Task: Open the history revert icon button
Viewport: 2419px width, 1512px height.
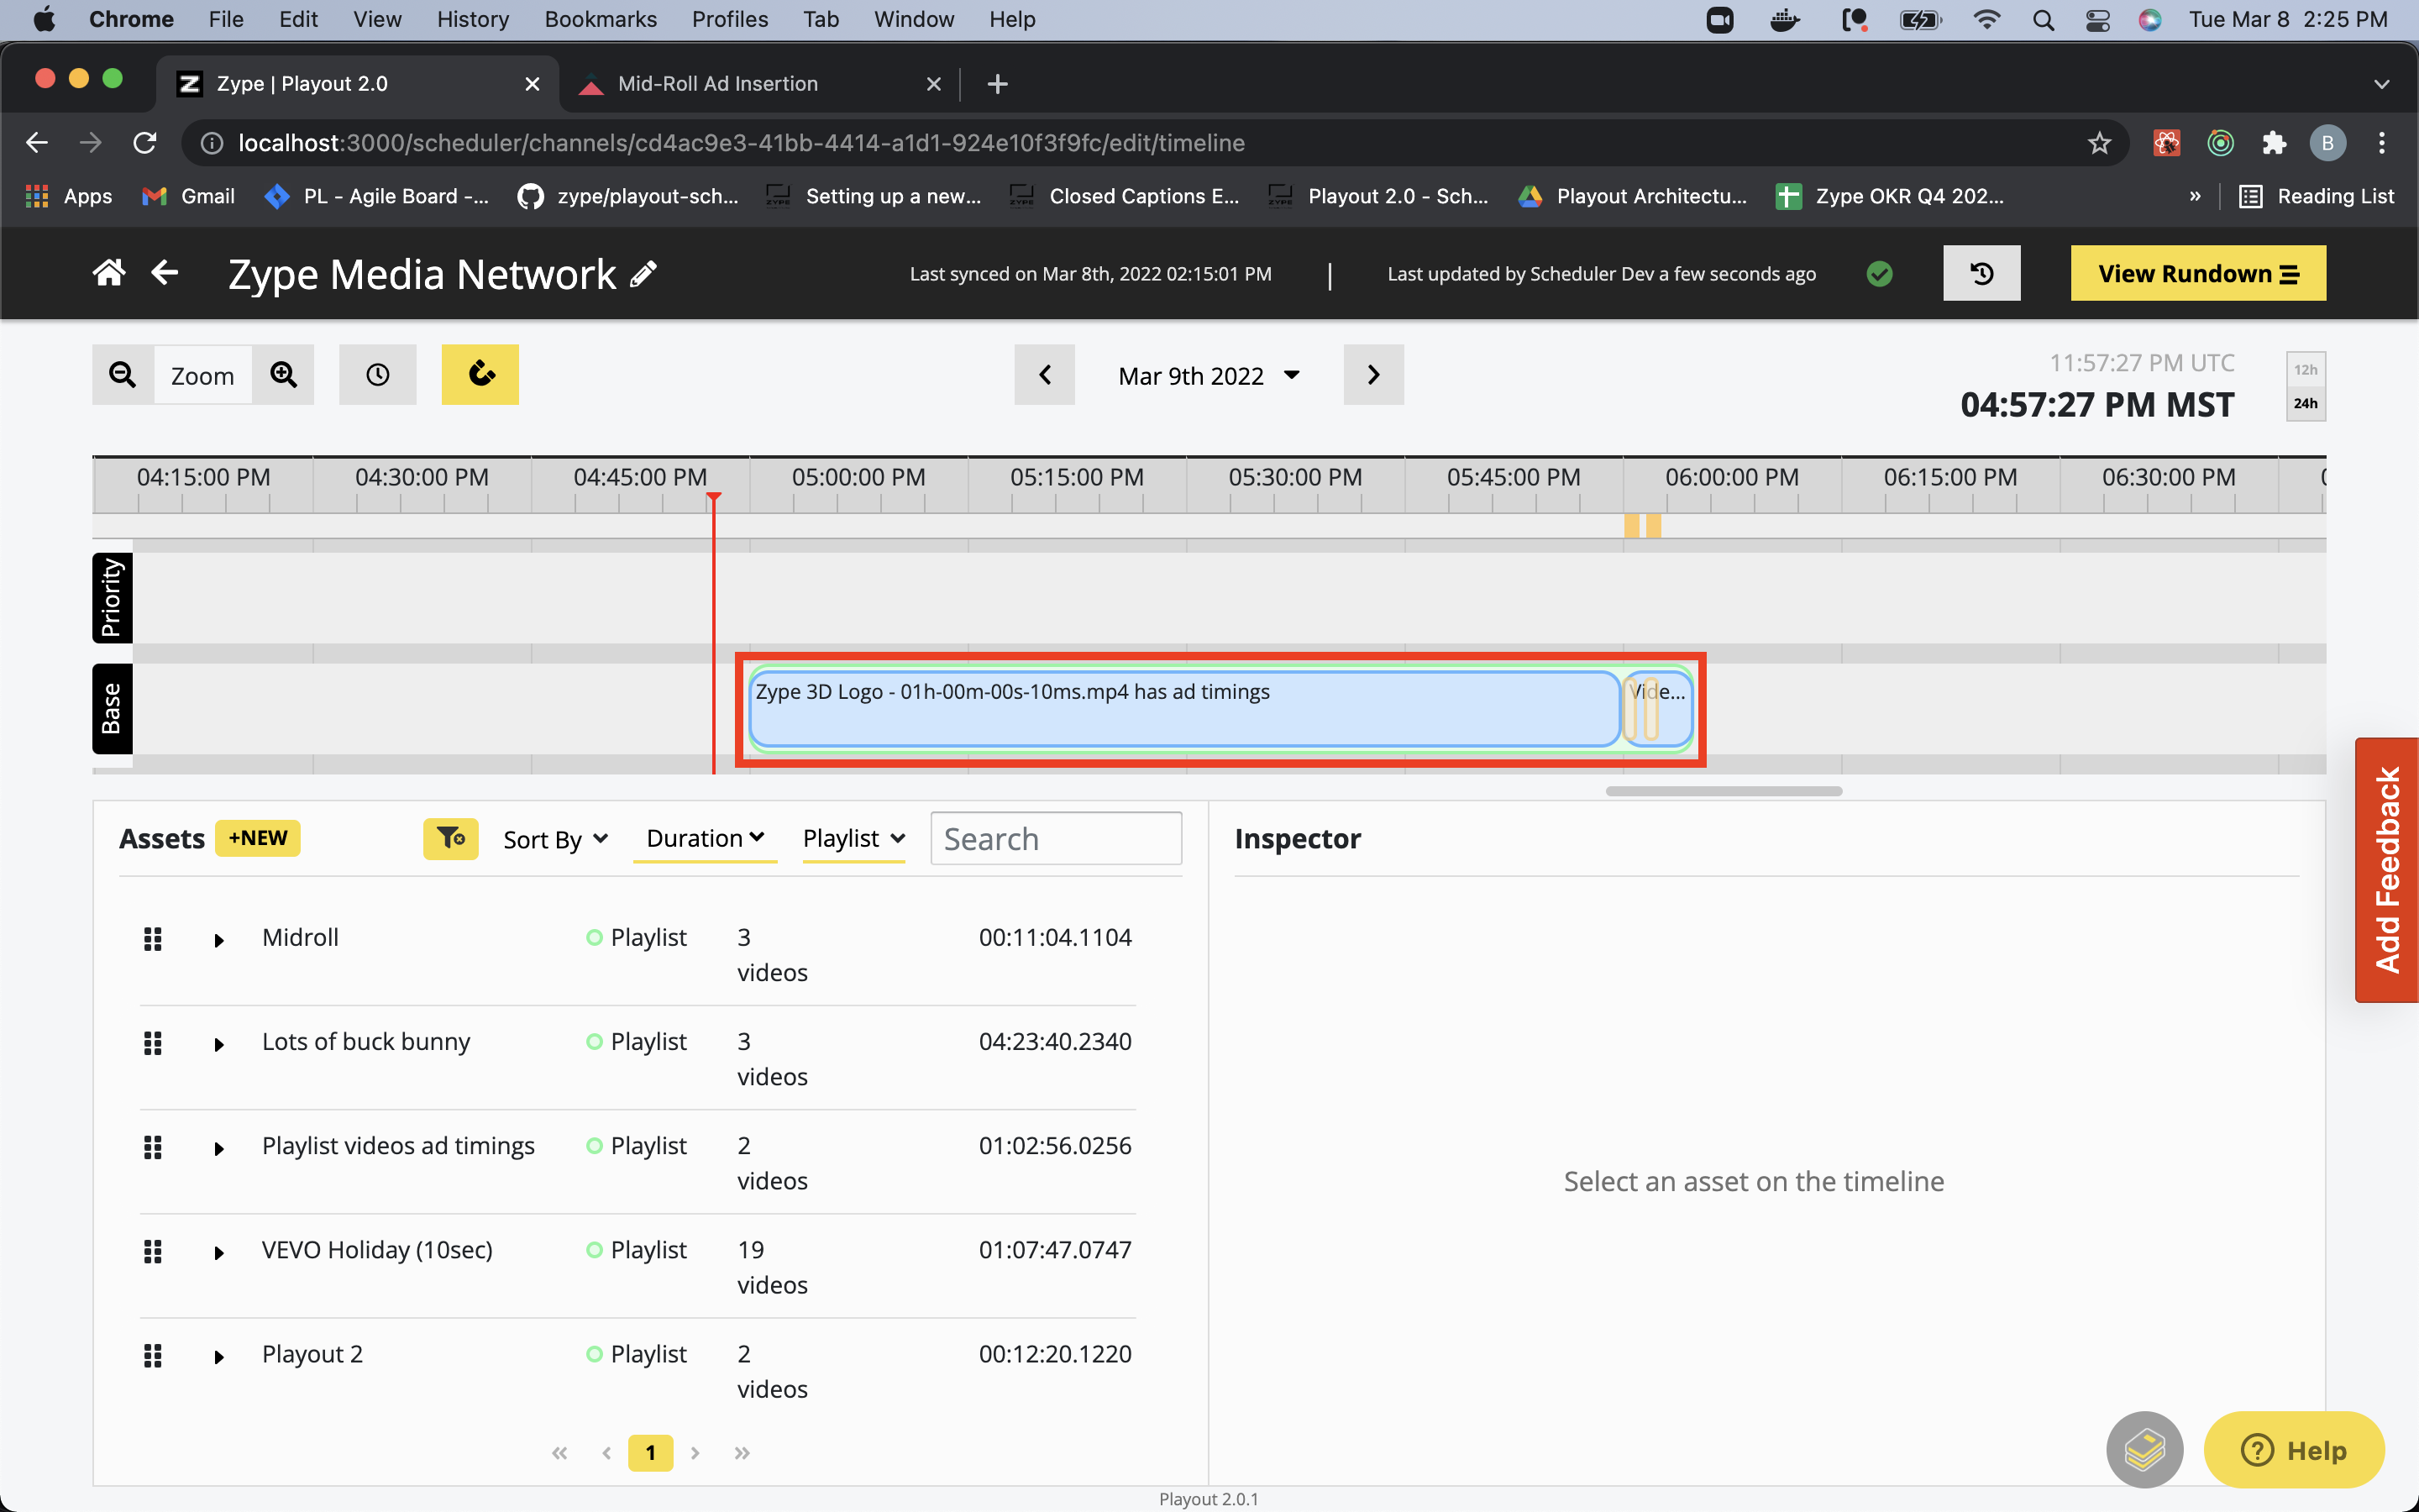Action: tap(1981, 273)
